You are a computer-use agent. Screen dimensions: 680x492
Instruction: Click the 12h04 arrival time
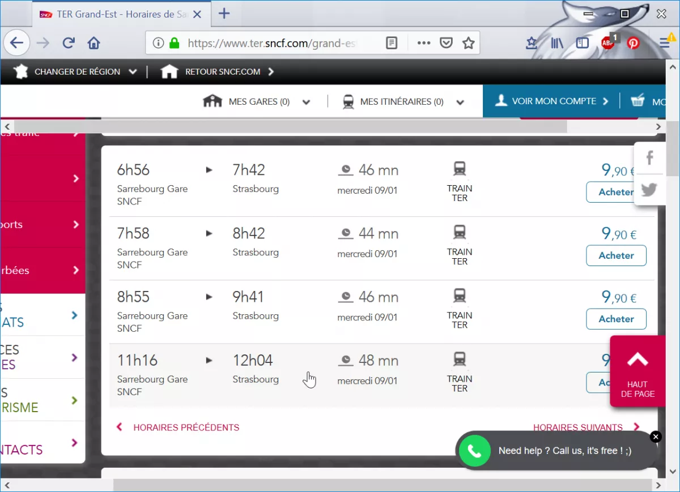click(x=252, y=360)
